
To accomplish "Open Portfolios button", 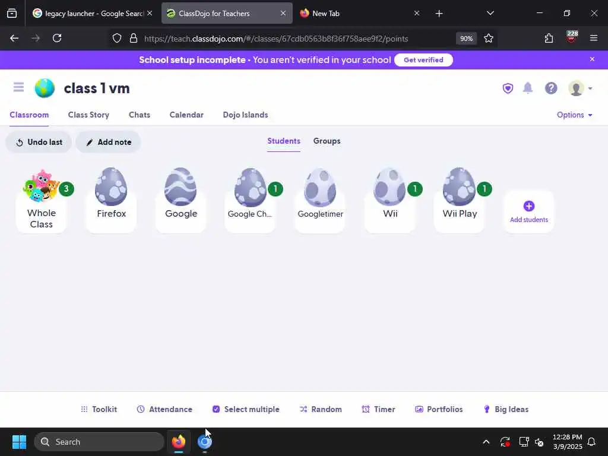I will point(439,410).
